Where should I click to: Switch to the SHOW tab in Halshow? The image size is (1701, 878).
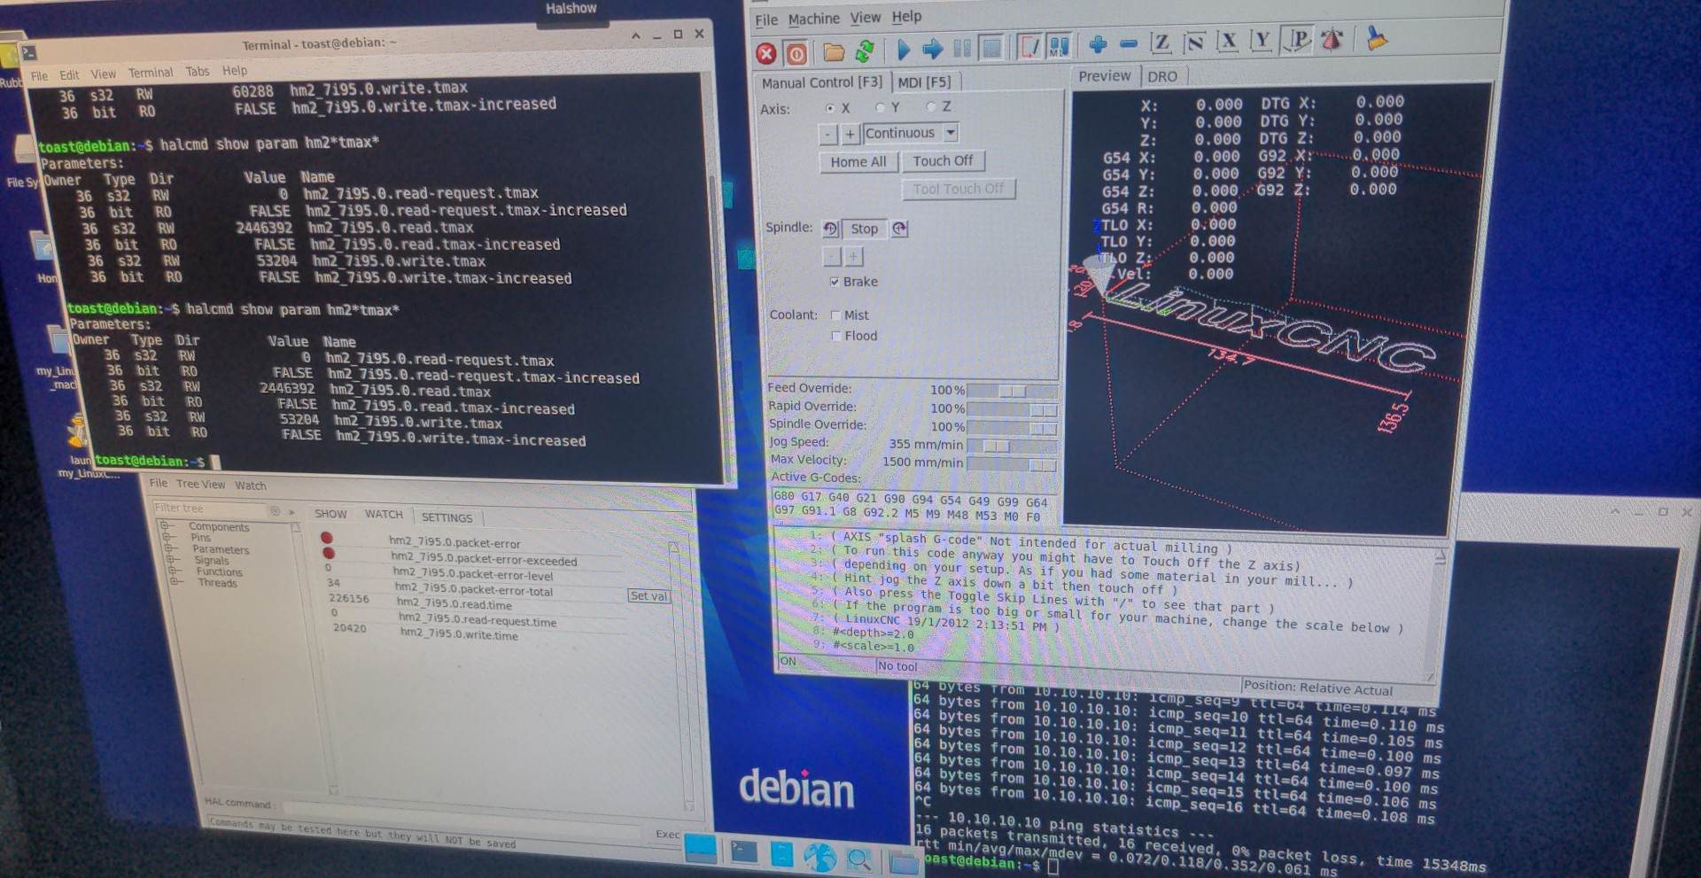click(330, 514)
